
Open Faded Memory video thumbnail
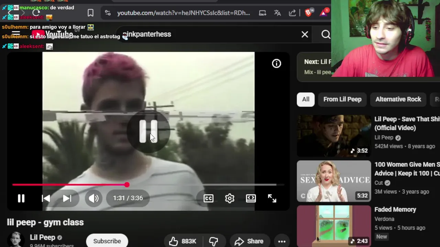[x=334, y=226]
